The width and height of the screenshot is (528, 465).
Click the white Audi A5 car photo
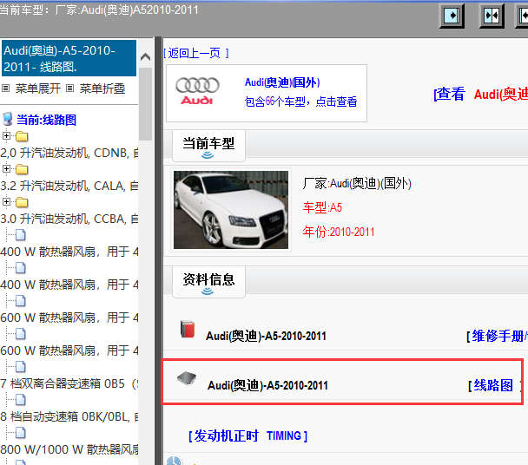[x=231, y=210]
